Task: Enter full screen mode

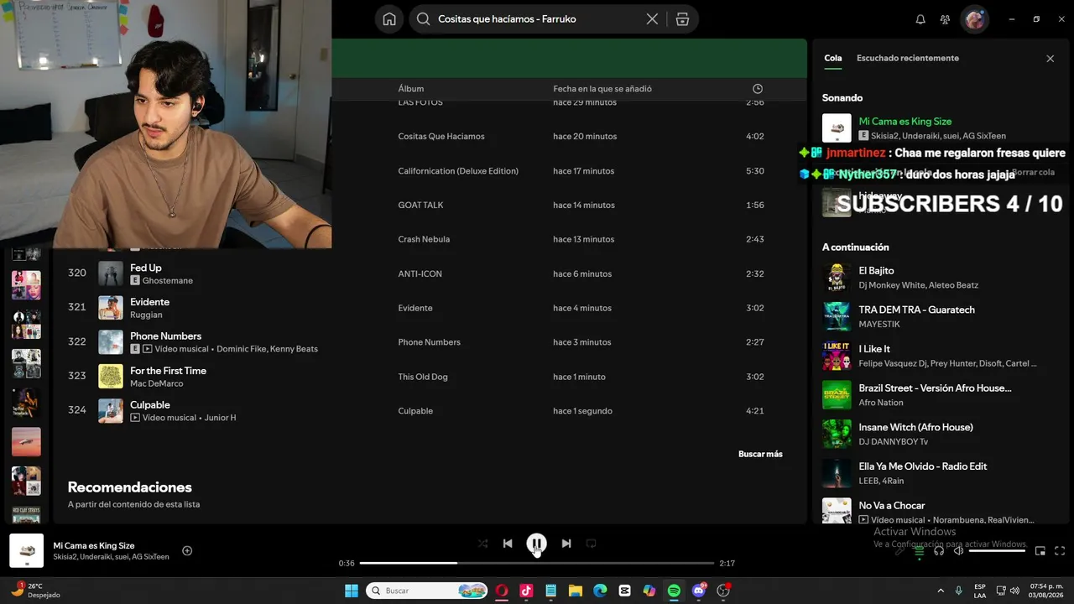Action: pos(1060,551)
